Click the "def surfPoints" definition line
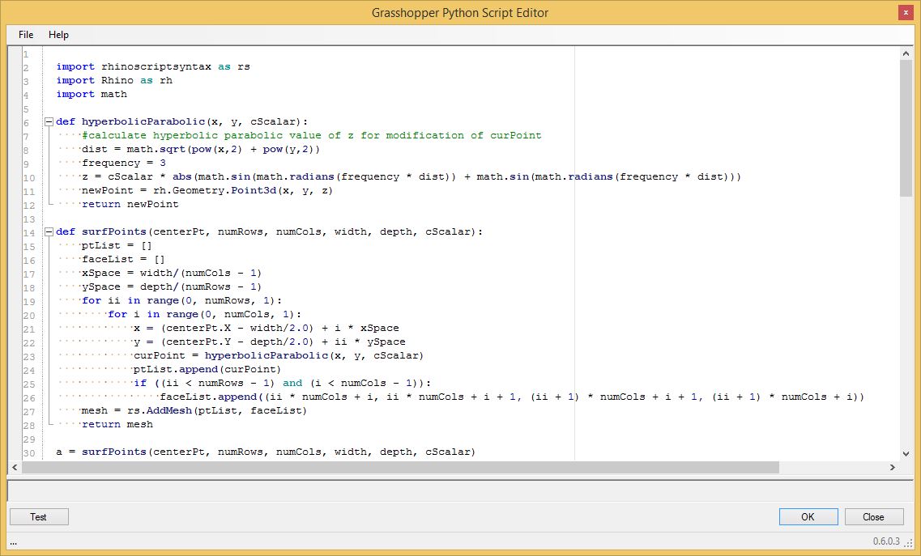Viewport: 921px width, 556px height. pyautogui.click(x=270, y=232)
